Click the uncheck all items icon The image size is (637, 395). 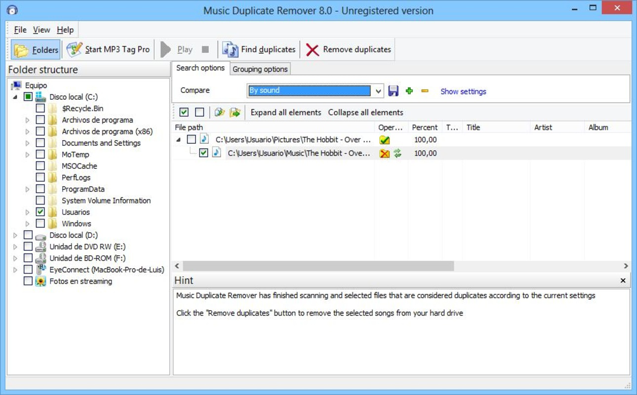[x=199, y=113]
